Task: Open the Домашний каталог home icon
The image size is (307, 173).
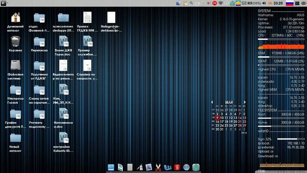Action: [x=15, y=22]
